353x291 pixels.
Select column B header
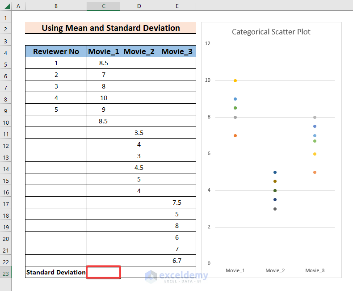point(56,6)
